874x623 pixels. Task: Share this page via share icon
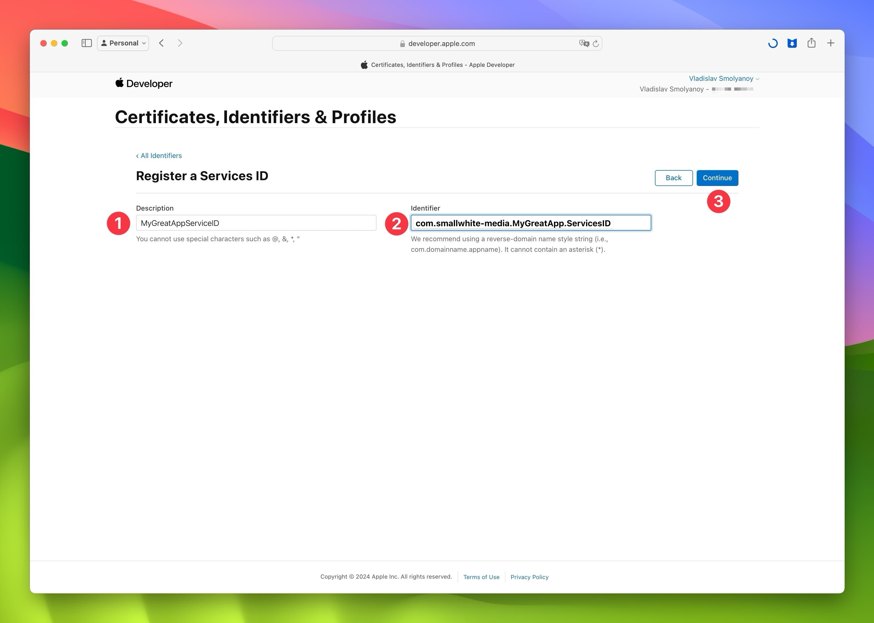tap(811, 43)
